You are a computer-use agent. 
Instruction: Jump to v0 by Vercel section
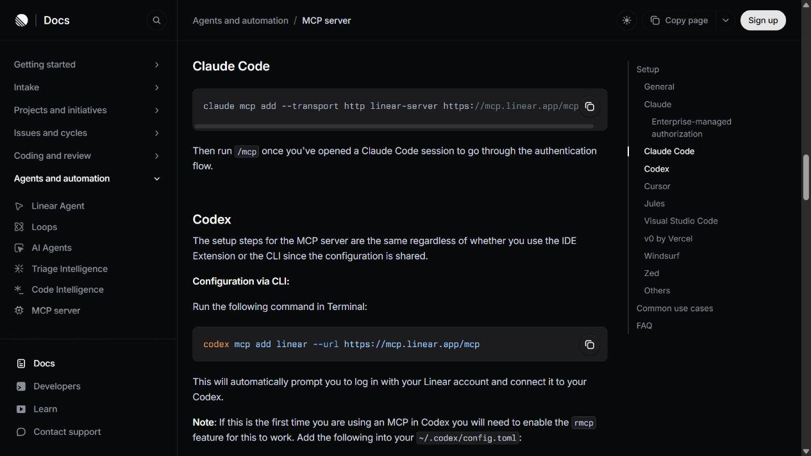tap(668, 238)
